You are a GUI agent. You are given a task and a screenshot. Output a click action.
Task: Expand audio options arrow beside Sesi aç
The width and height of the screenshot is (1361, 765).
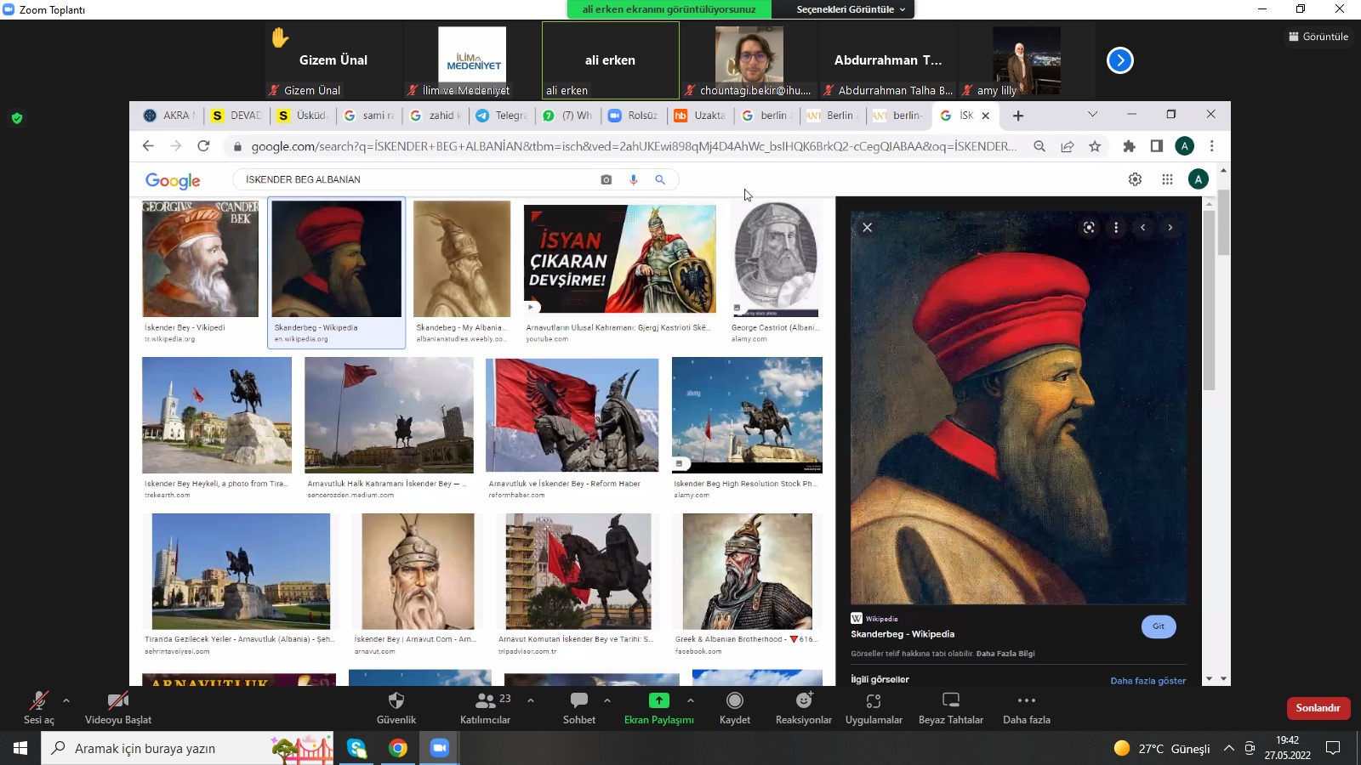tap(66, 700)
